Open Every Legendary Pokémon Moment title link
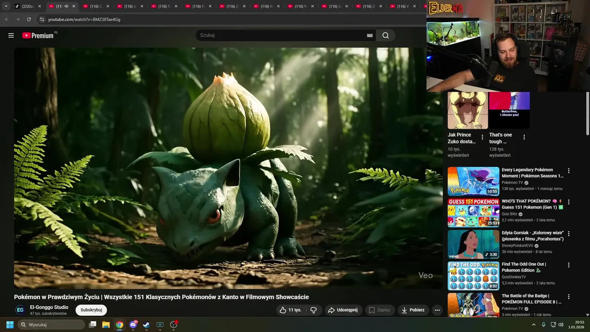The height and width of the screenshot is (332, 590). tap(532, 173)
